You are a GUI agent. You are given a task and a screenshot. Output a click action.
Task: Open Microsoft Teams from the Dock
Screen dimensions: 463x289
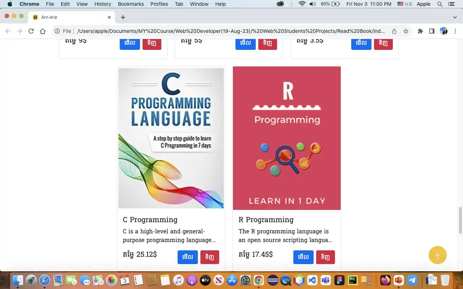(x=326, y=280)
